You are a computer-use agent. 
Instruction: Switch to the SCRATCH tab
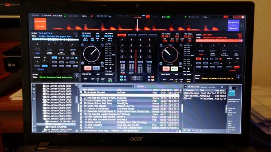[x=142, y=35]
